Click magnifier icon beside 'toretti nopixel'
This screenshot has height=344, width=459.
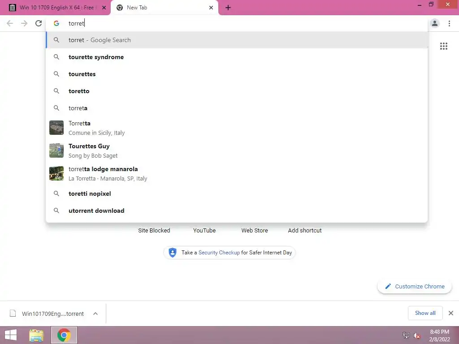point(56,193)
